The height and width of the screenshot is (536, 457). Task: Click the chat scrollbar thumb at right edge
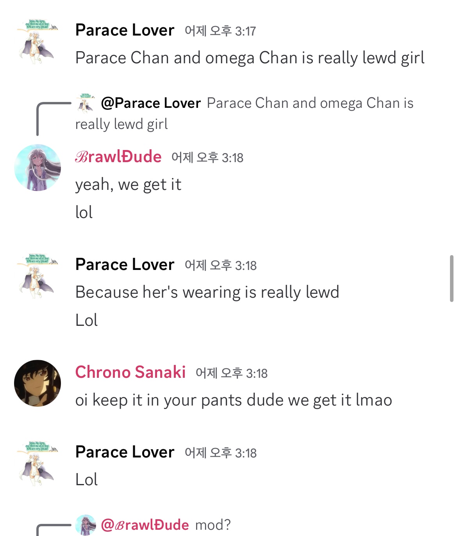452,279
